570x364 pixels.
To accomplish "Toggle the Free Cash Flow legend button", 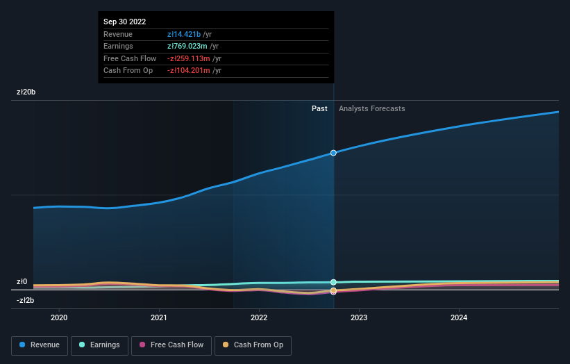I will pyautogui.click(x=171, y=345).
